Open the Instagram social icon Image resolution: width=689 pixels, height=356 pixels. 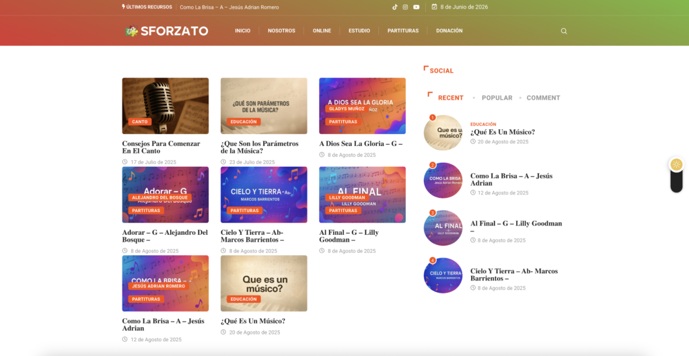coord(405,7)
